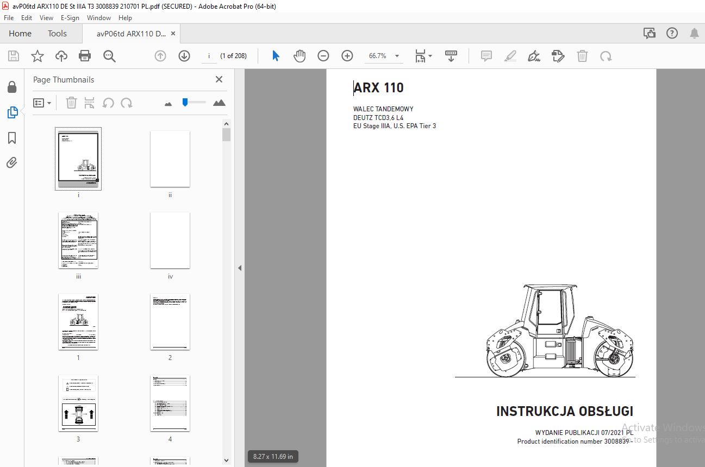Click the share messages icon

pyautogui.click(x=650, y=34)
